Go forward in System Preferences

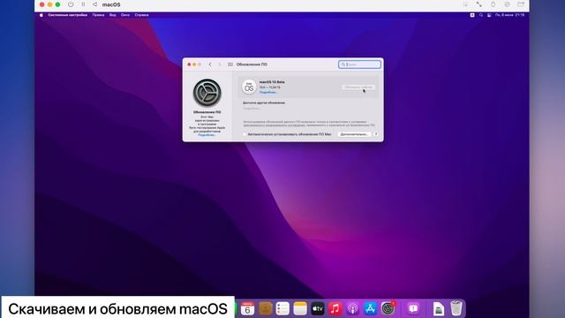click(220, 64)
